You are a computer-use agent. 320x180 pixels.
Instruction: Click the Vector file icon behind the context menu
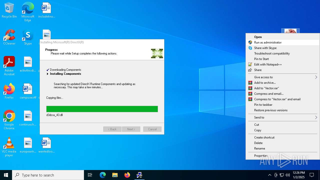(290, 31)
